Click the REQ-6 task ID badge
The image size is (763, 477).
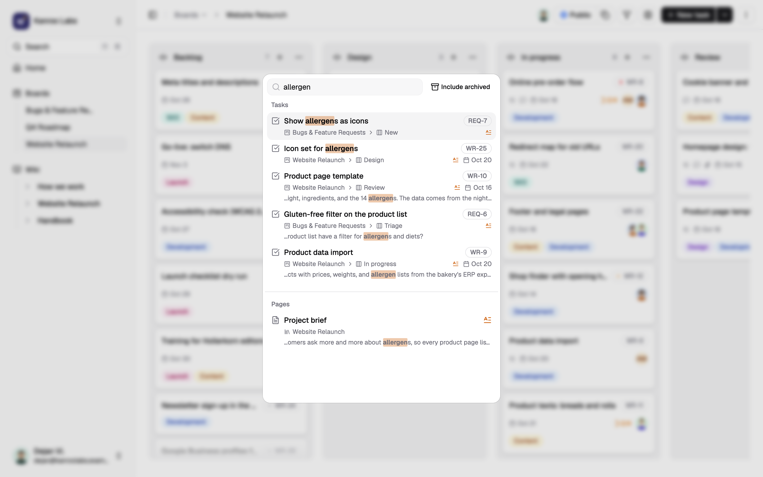point(477,214)
